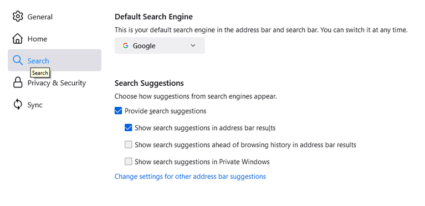Click the Search magnifying glass icon
The width and height of the screenshot is (425, 206).
18,60
